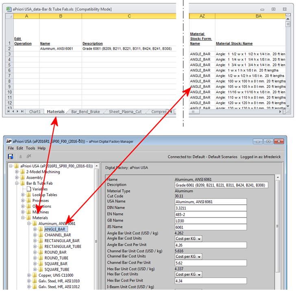Switch to the Materials sheet tab
The image size is (296, 291).
point(56,112)
